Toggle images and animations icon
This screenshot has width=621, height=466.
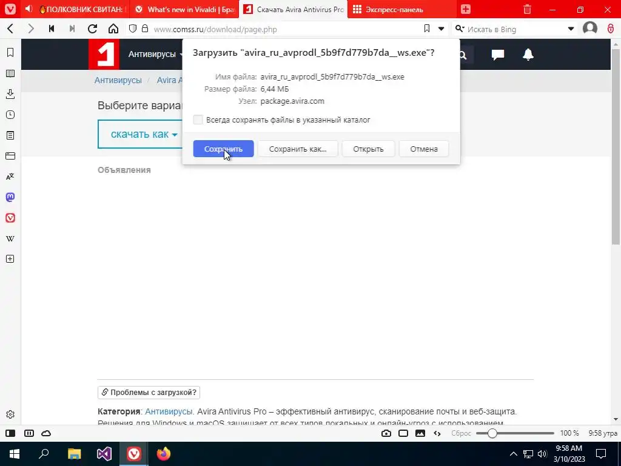(420, 433)
